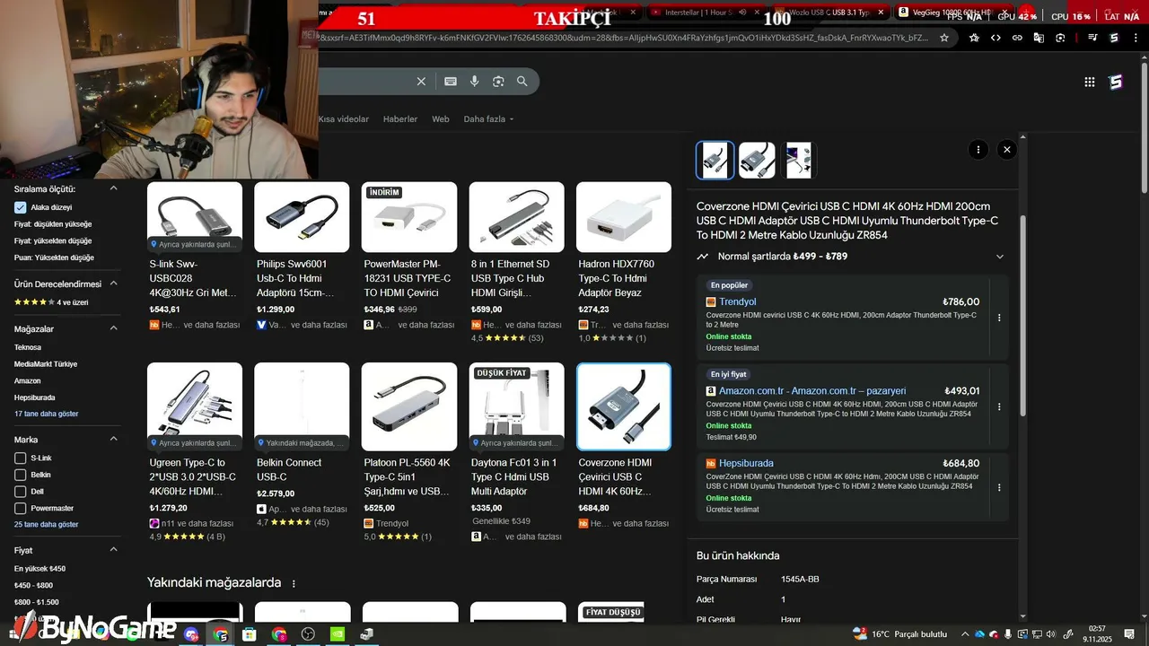Screen dimensions: 1149x646
Task: Filter by 4 stars and above rating
Action: 51,302
